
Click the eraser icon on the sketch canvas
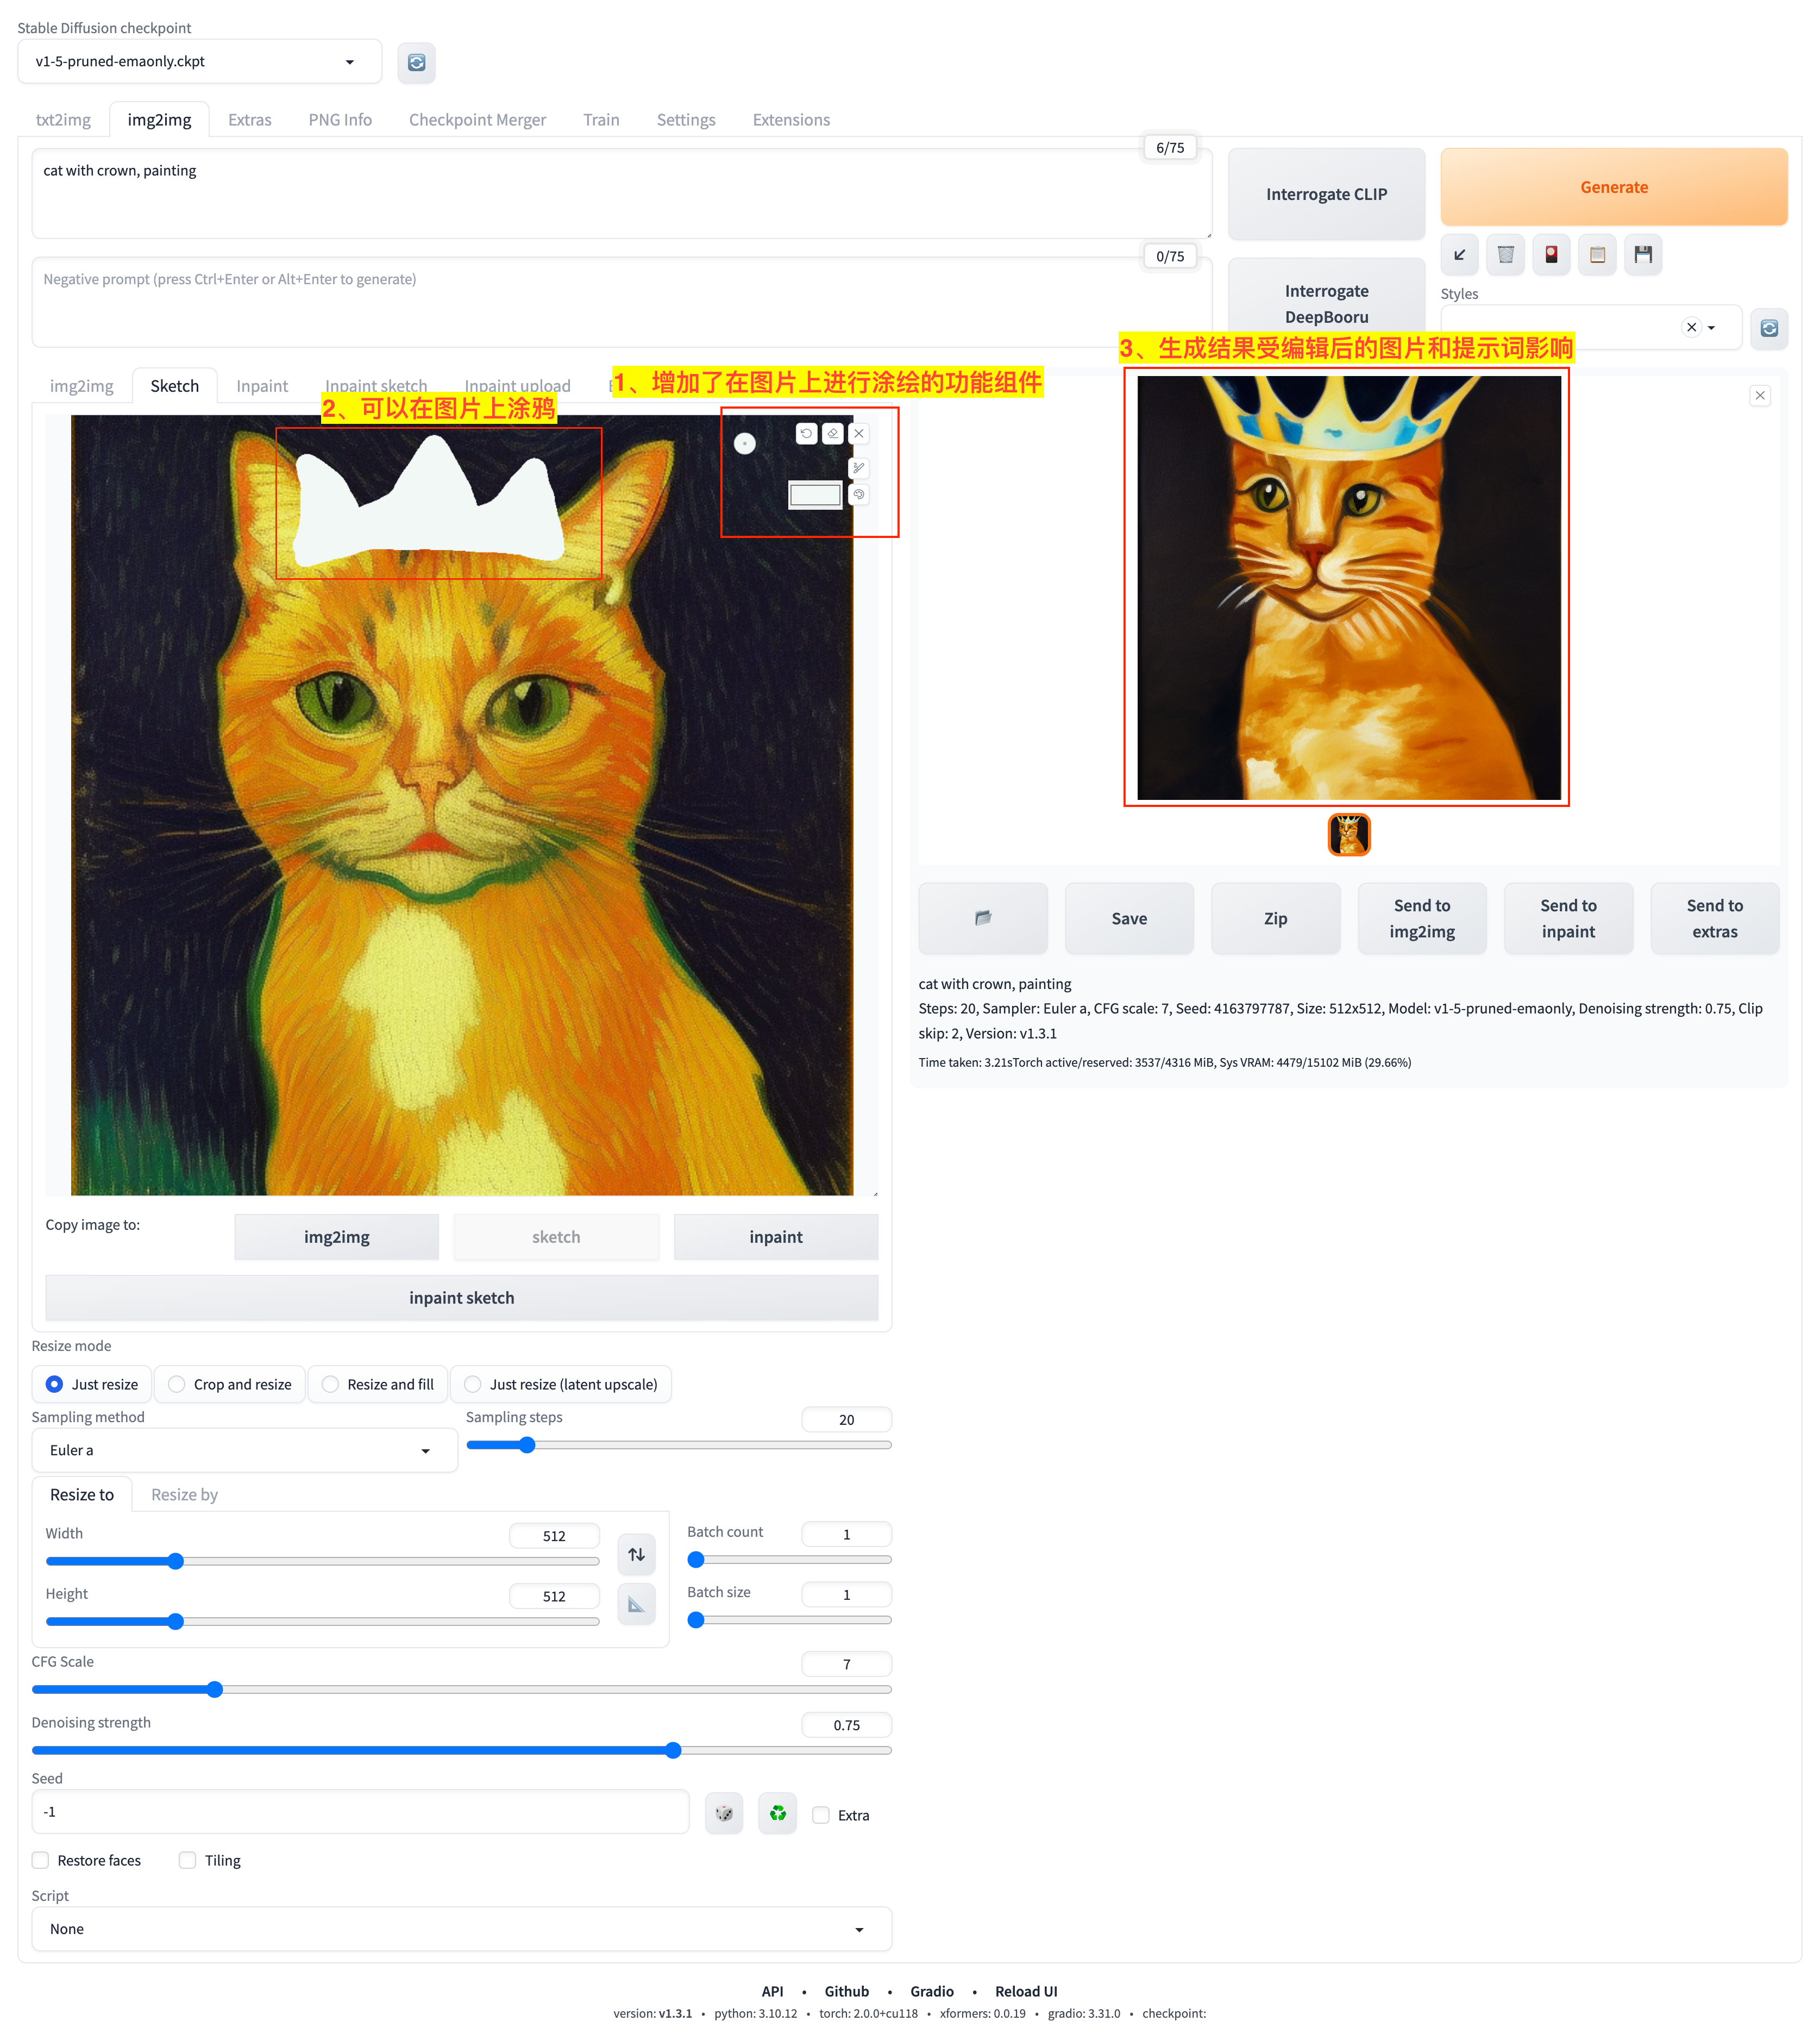(832, 433)
